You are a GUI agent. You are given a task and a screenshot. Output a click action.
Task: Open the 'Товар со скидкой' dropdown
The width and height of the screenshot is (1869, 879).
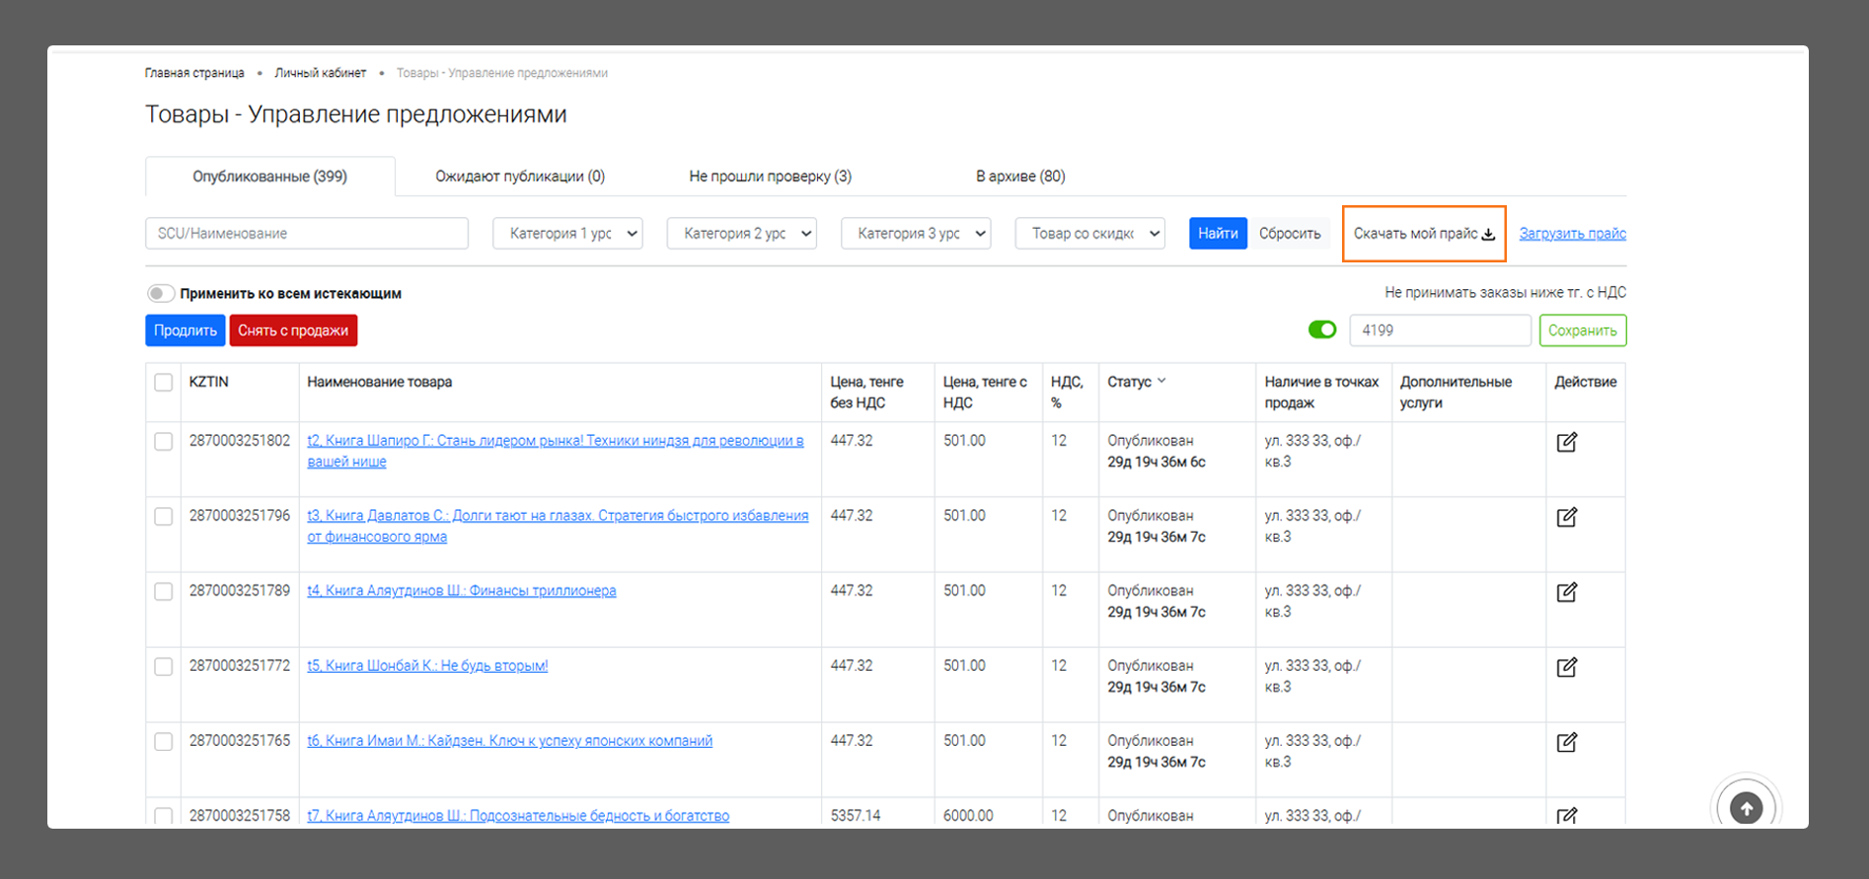click(x=1090, y=234)
